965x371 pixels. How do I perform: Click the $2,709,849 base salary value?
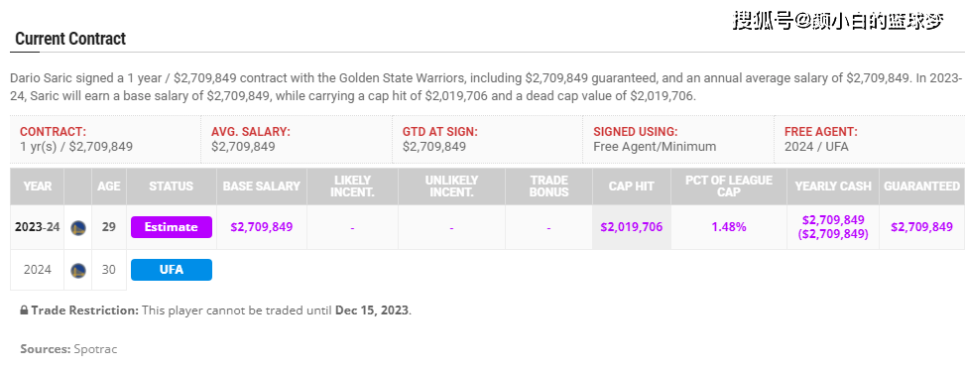pos(262,227)
